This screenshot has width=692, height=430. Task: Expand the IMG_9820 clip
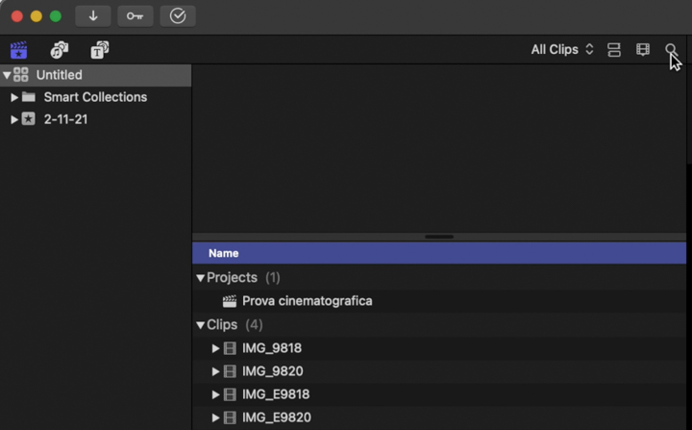[x=215, y=371]
